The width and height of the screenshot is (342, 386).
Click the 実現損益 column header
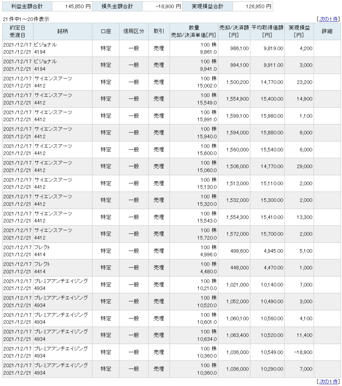coord(299,32)
